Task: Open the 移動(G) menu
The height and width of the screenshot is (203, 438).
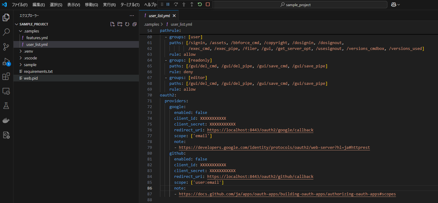Action: (x=91, y=5)
